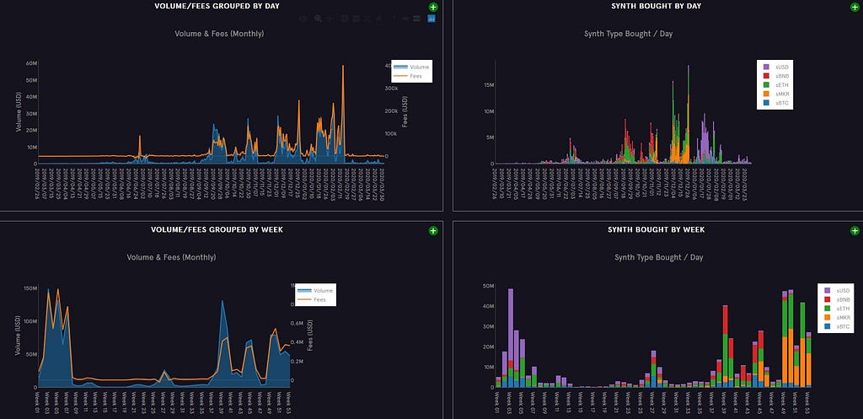Click 60M tick on daily volume axis
Image resolution: width=863 pixels, height=419 pixels.
pyautogui.click(x=31, y=63)
